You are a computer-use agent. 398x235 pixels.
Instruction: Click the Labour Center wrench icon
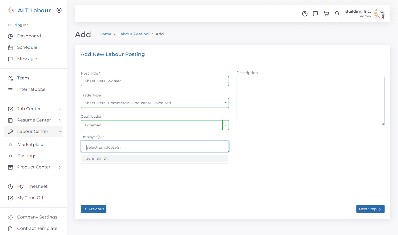[10, 132]
